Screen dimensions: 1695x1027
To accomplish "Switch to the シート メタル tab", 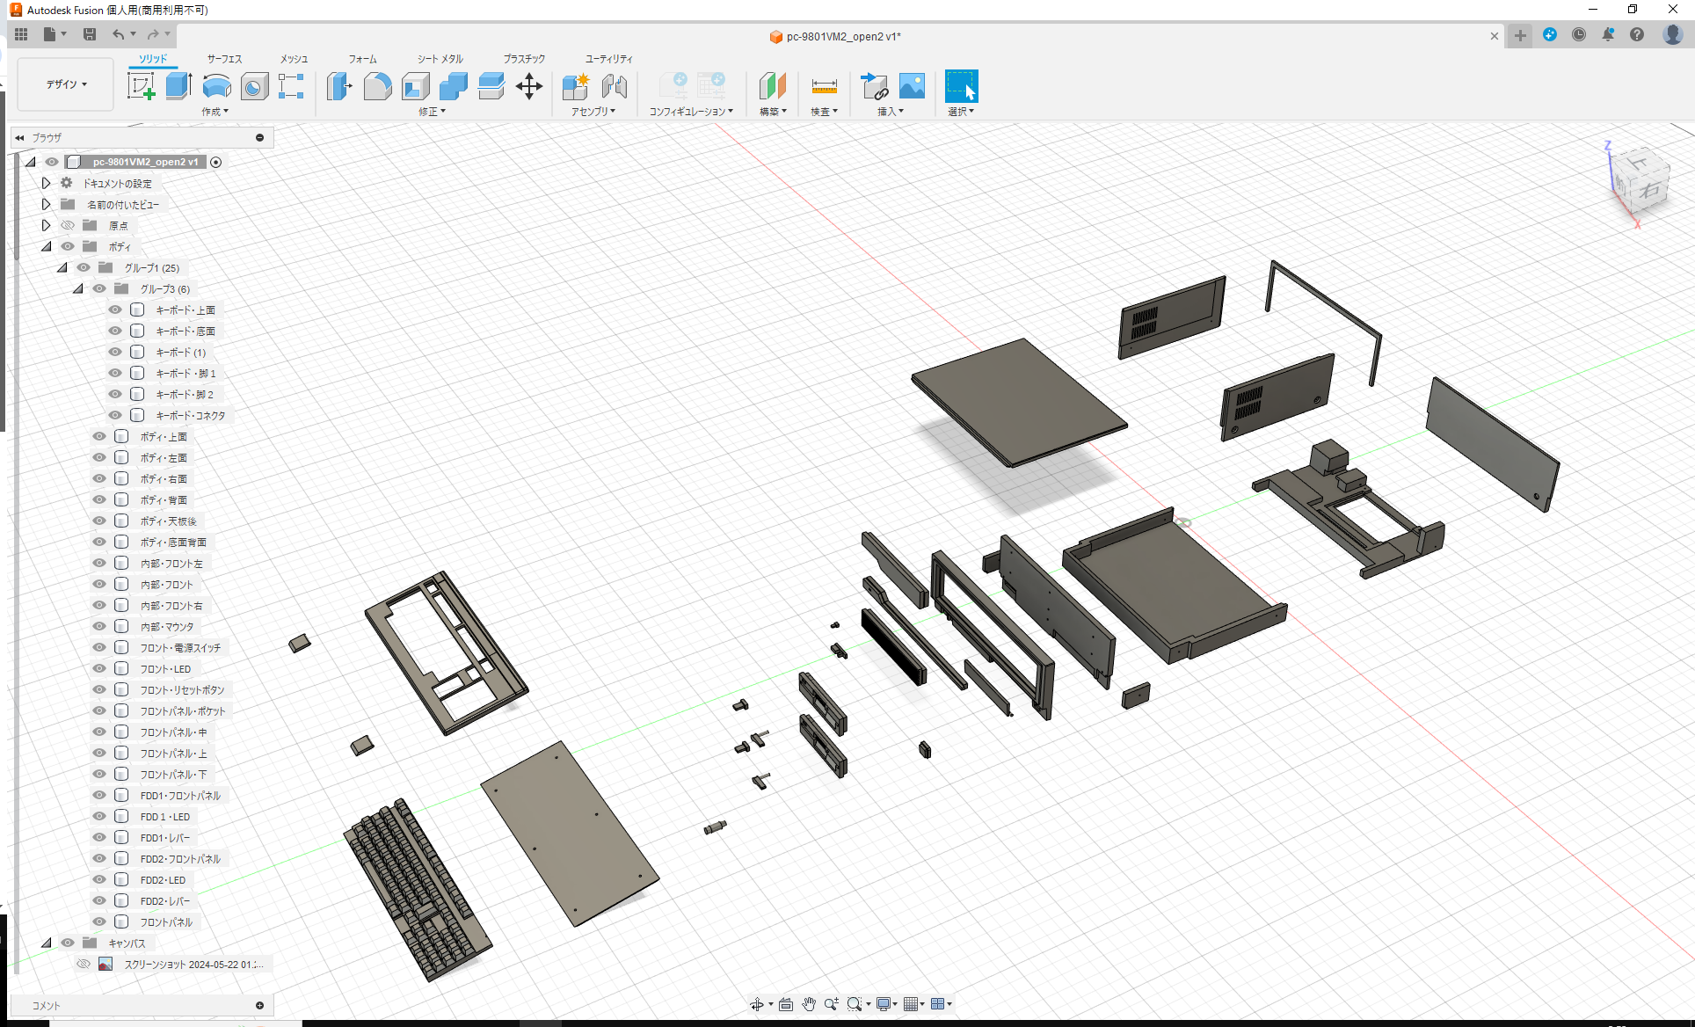I will click(x=439, y=58).
